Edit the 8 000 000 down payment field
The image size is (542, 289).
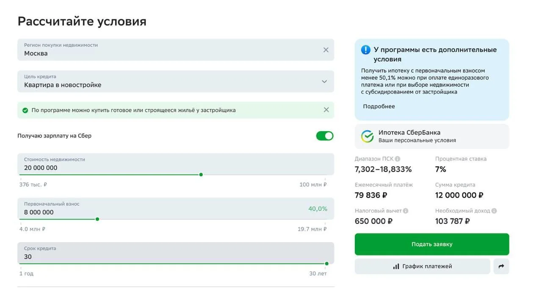coord(176,209)
